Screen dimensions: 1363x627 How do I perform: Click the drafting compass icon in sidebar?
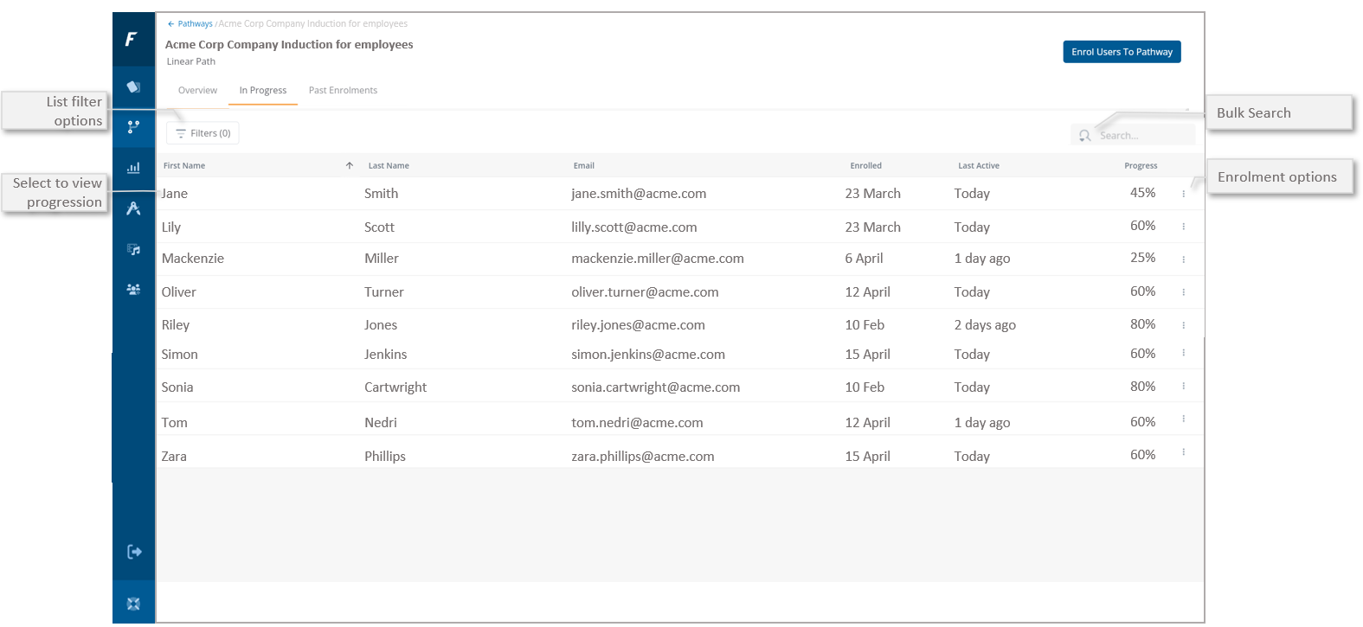[133, 208]
